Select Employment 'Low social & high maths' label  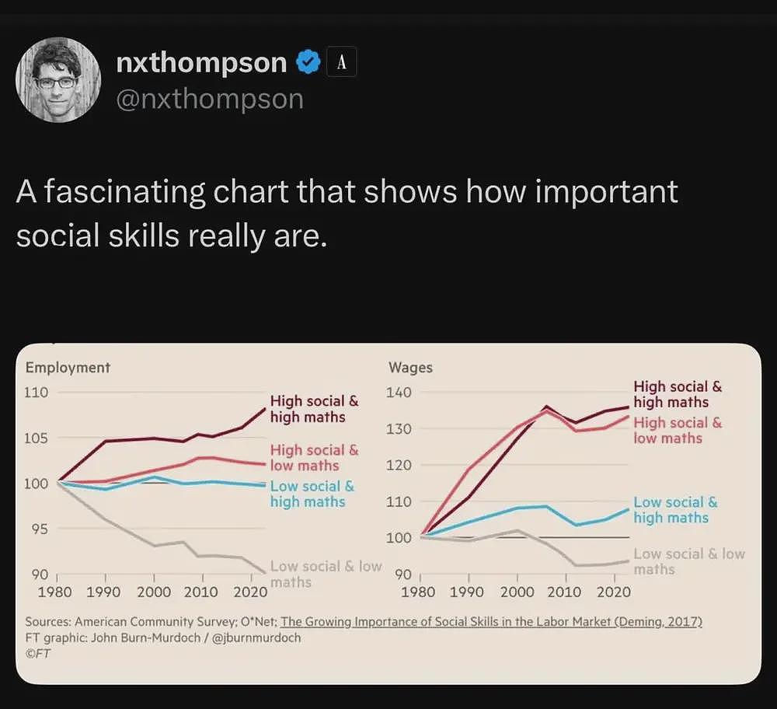[x=312, y=494]
